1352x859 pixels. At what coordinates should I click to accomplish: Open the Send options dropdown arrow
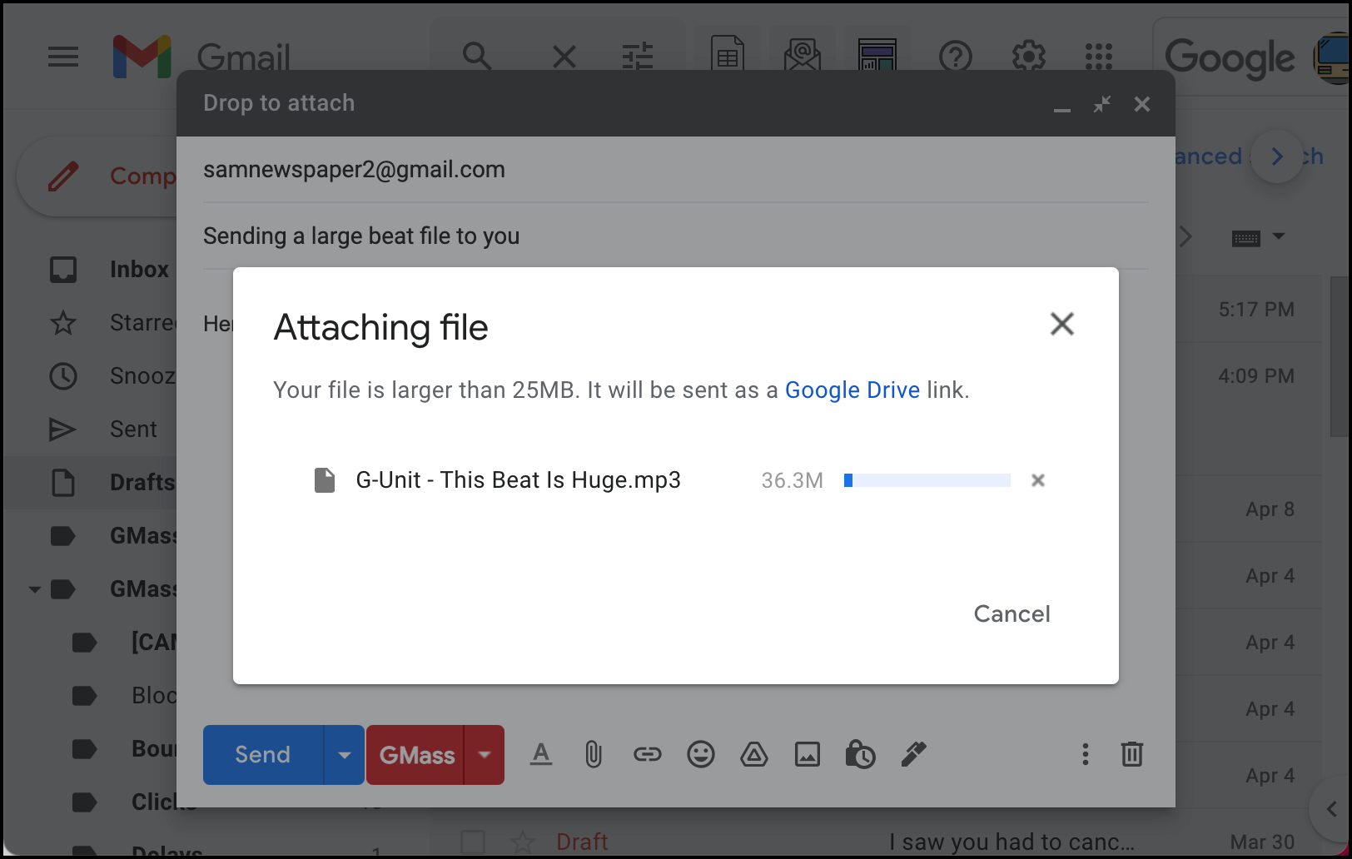tap(345, 755)
